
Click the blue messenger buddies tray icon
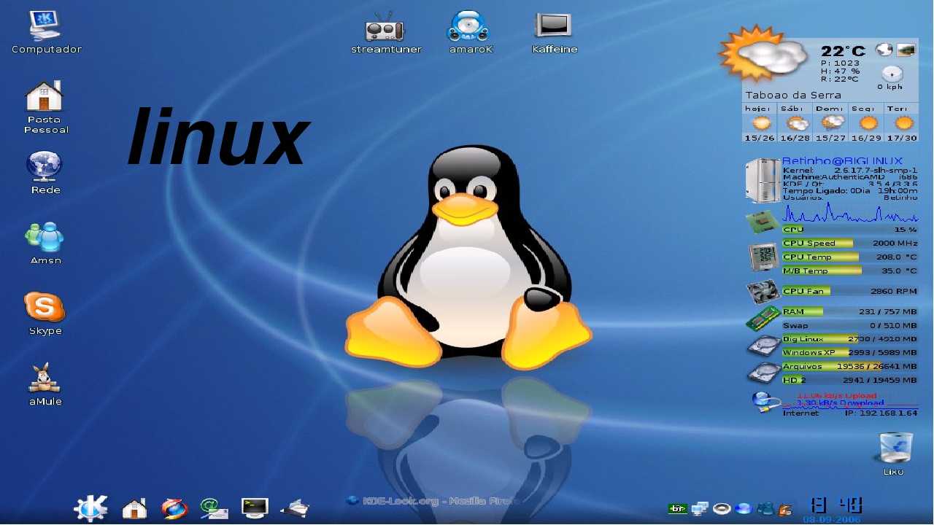point(765,508)
